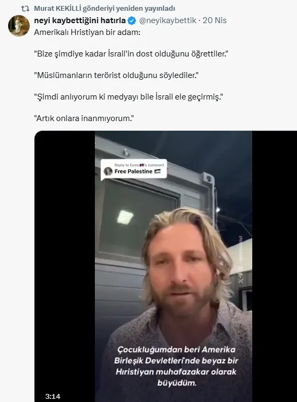
Task: Click the 3:14 video duration badge
Action: point(53,396)
